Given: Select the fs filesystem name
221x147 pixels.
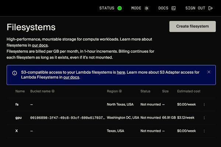Looking at the screenshot, I should coord(17,104).
